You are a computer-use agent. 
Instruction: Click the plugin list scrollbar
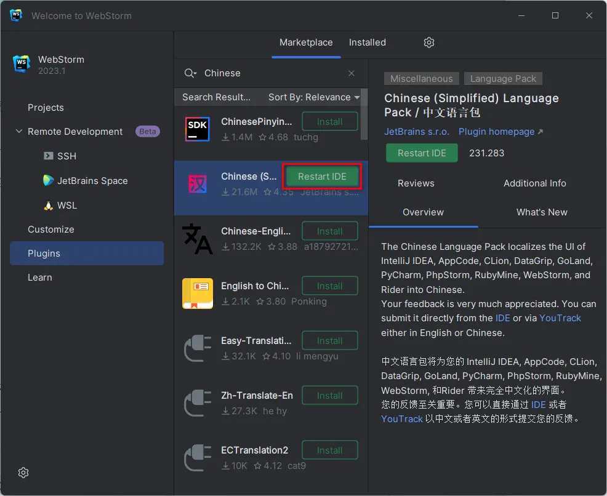[364, 114]
